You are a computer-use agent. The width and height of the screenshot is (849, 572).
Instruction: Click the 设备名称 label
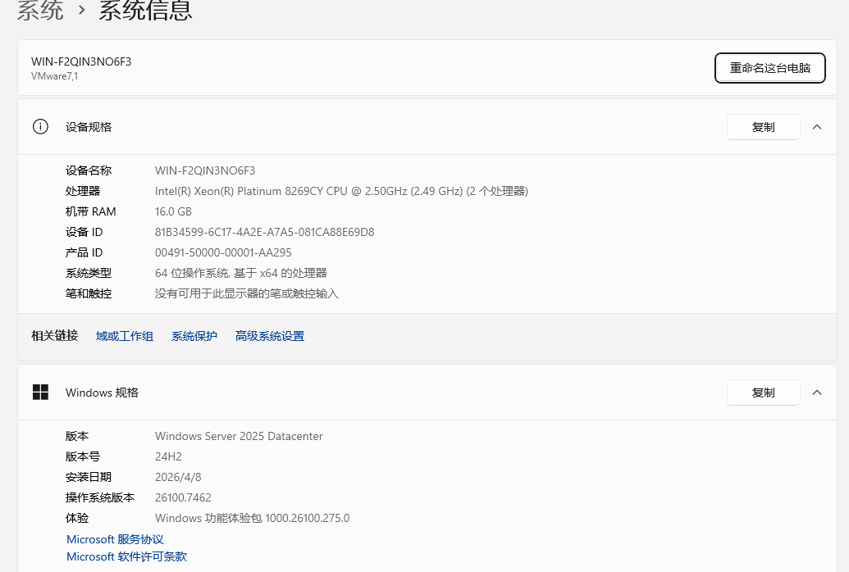click(89, 171)
